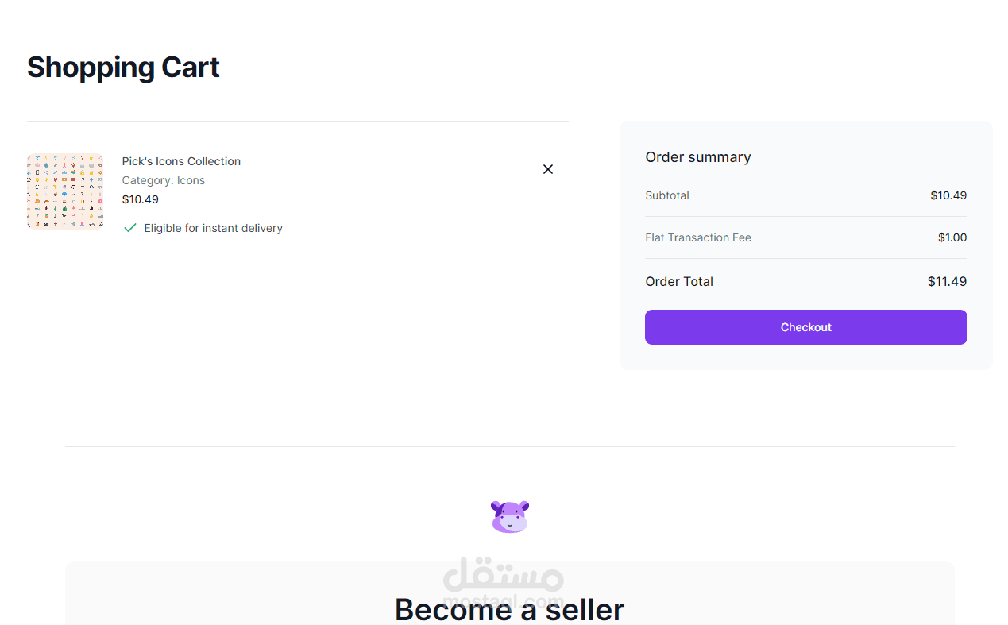This screenshot has height=625, width=1008.
Task: Remove Pick's Icons Collection from cart
Action: pos(548,169)
